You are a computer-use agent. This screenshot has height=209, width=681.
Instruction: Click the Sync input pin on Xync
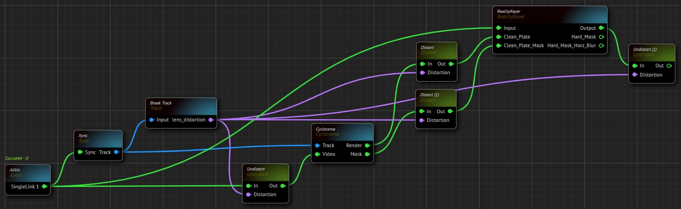point(80,152)
